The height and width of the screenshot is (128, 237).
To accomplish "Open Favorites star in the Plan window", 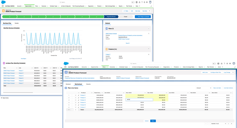I will (213, 64).
